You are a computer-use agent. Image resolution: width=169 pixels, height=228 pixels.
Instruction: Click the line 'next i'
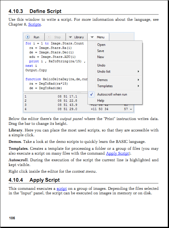click(x=31, y=66)
